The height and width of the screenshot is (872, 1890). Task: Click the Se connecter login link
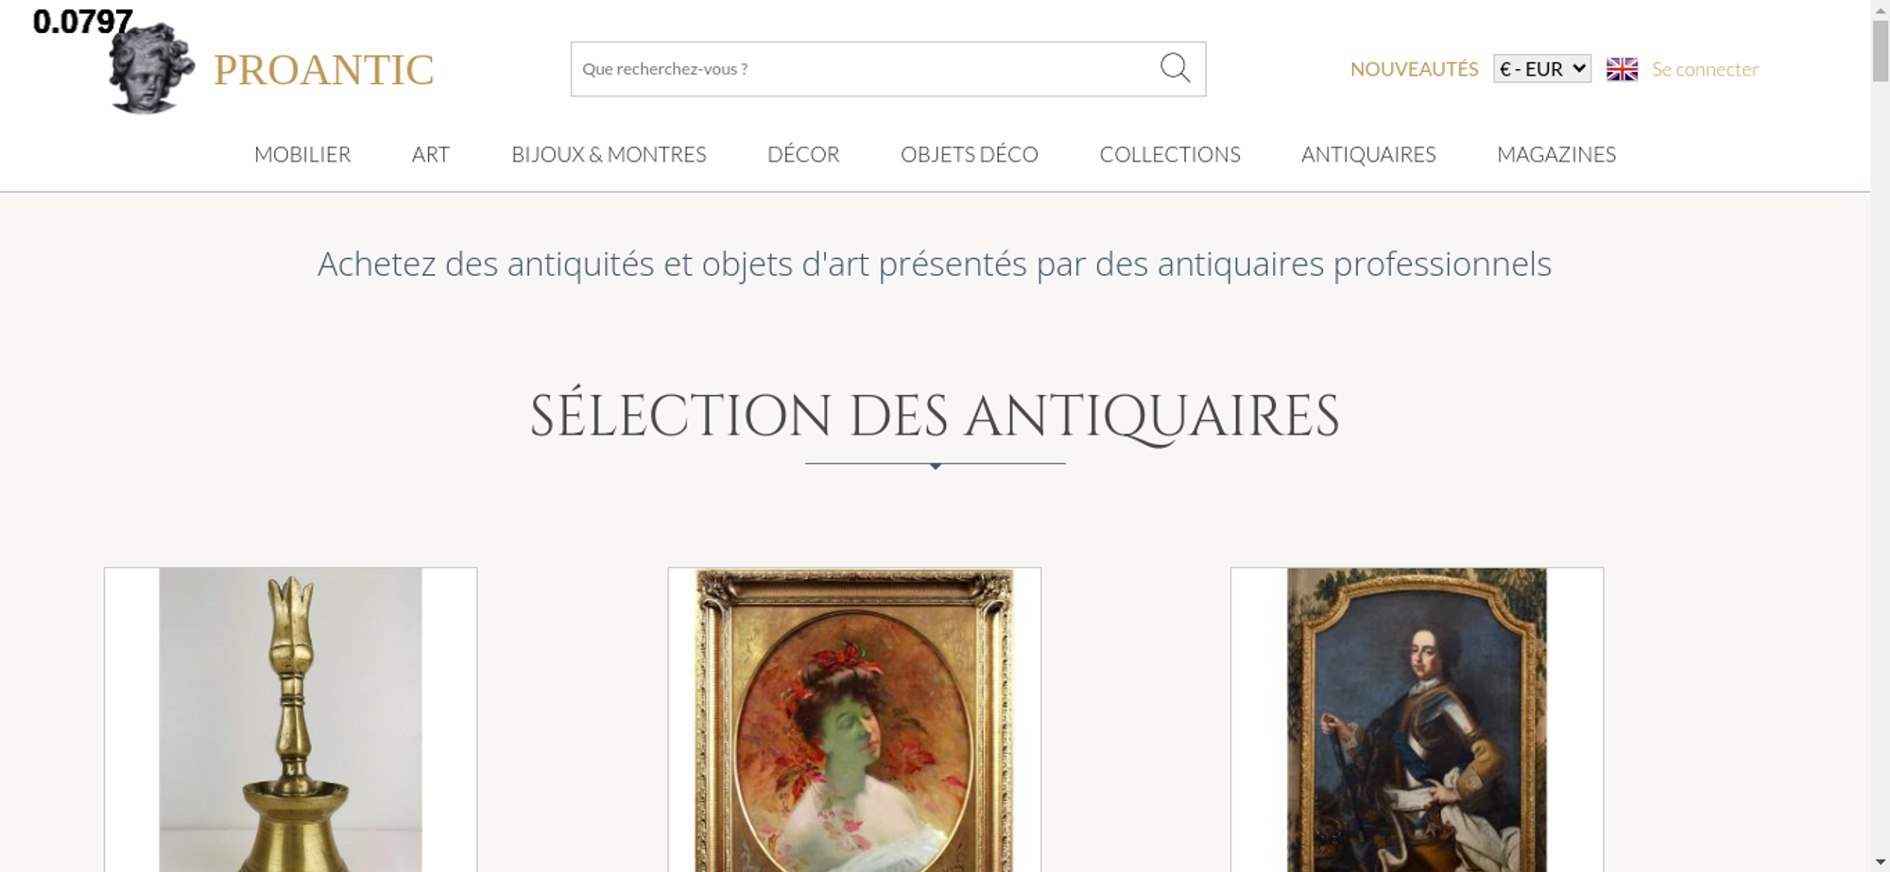pos(1705,69)
